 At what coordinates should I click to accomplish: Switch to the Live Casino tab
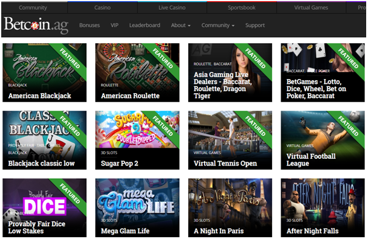[x=172, y=7]
